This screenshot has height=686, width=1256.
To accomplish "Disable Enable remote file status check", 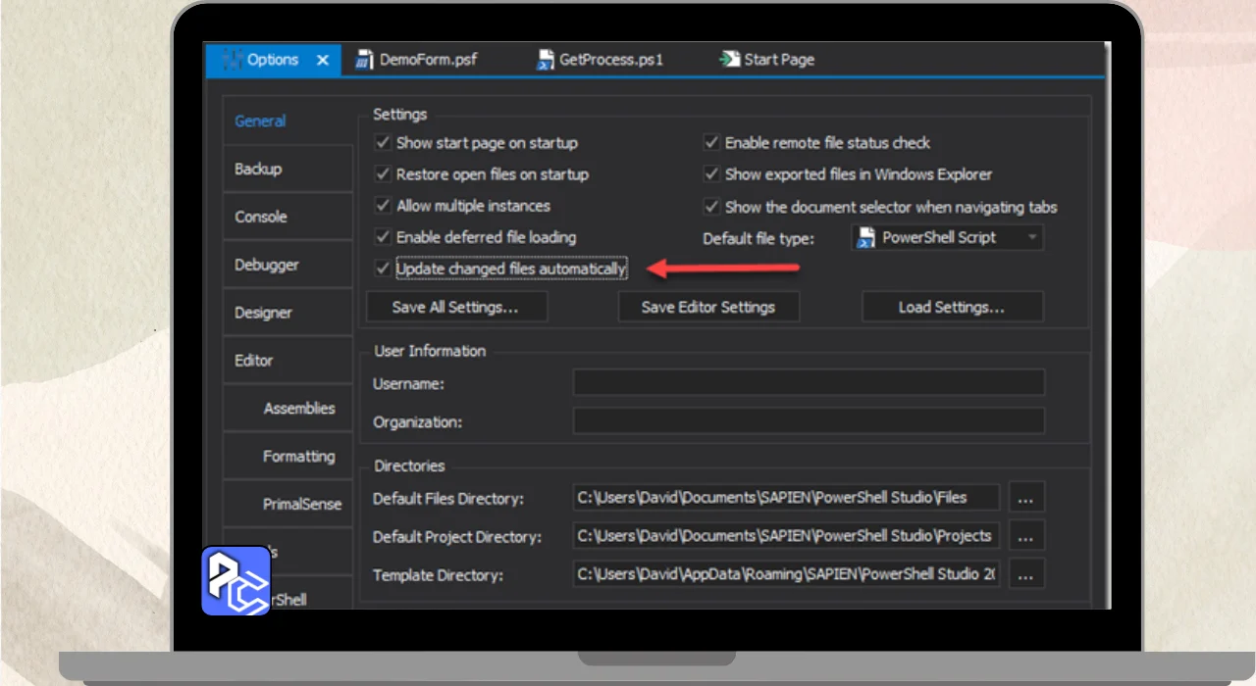I will (711, 143).
